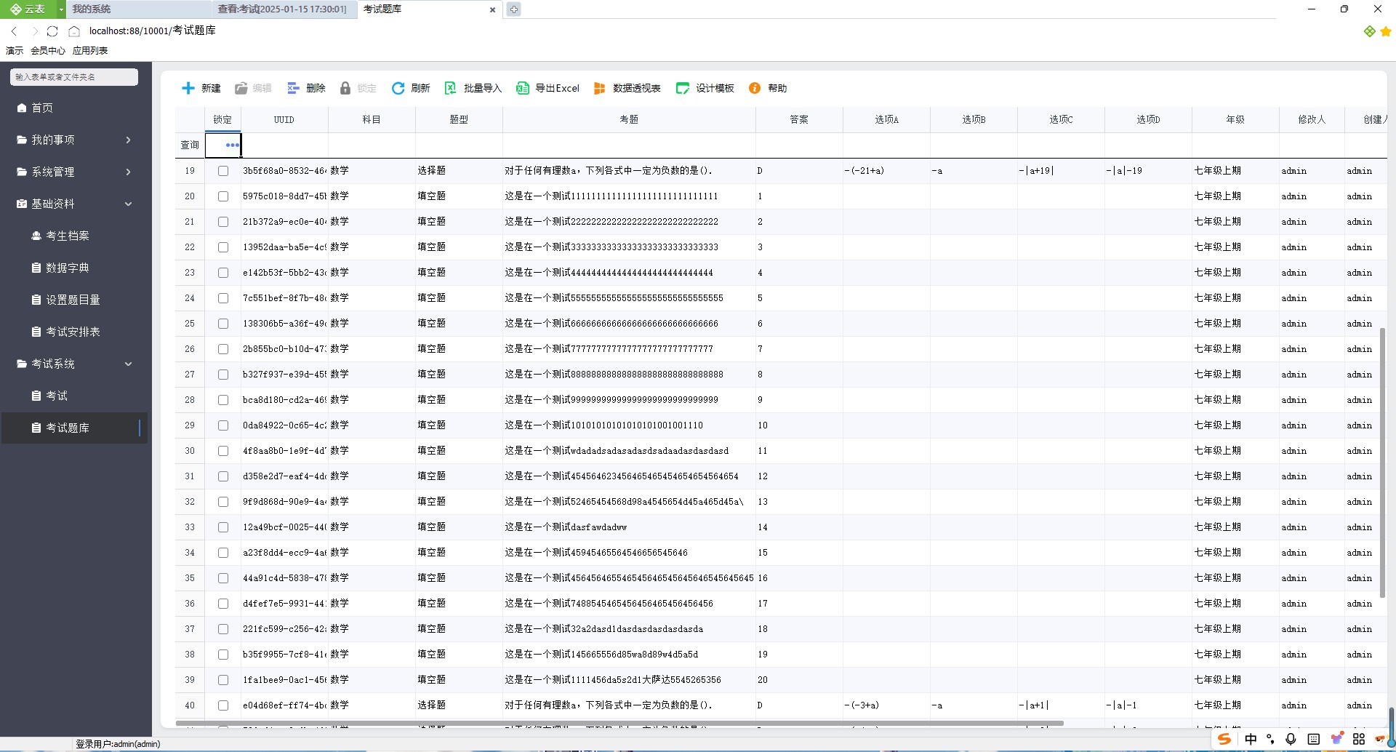This screenshot has height=752, width=1396.
Task: Click the Sogou S logo in the input bar
Action: 1224,739
